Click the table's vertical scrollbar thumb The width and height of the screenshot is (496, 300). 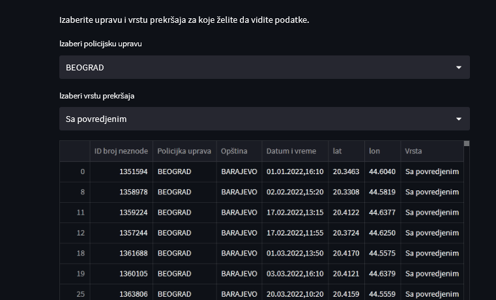coord(467,143)
